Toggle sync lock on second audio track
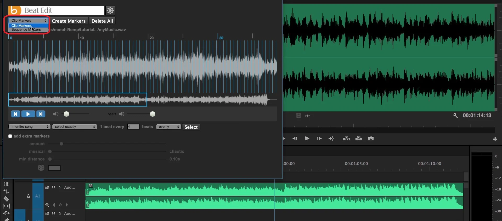The height and width of the screenshot is (221, 502). pyautogui.click(x=47, y=213)
